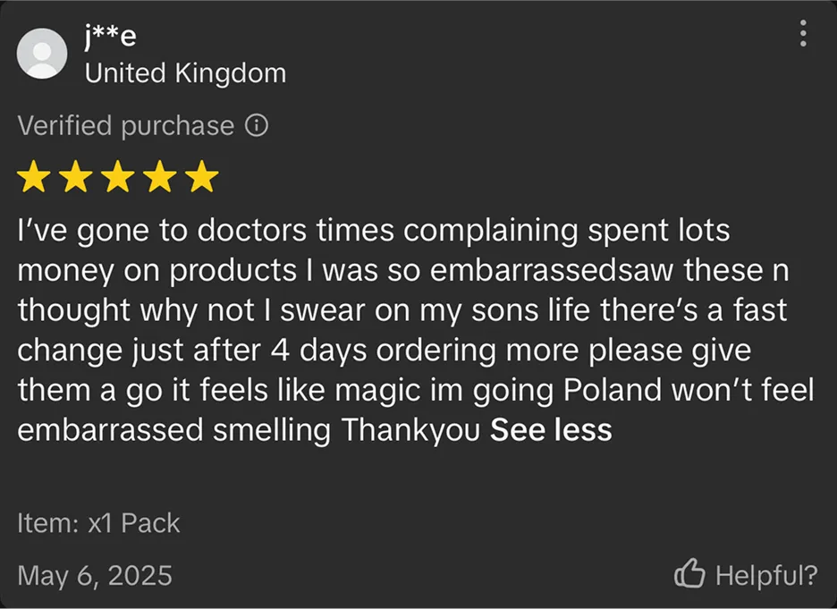837x609 pixels.
Task: Mark the review using Helpful? text
Action: [x=765, y=575]
